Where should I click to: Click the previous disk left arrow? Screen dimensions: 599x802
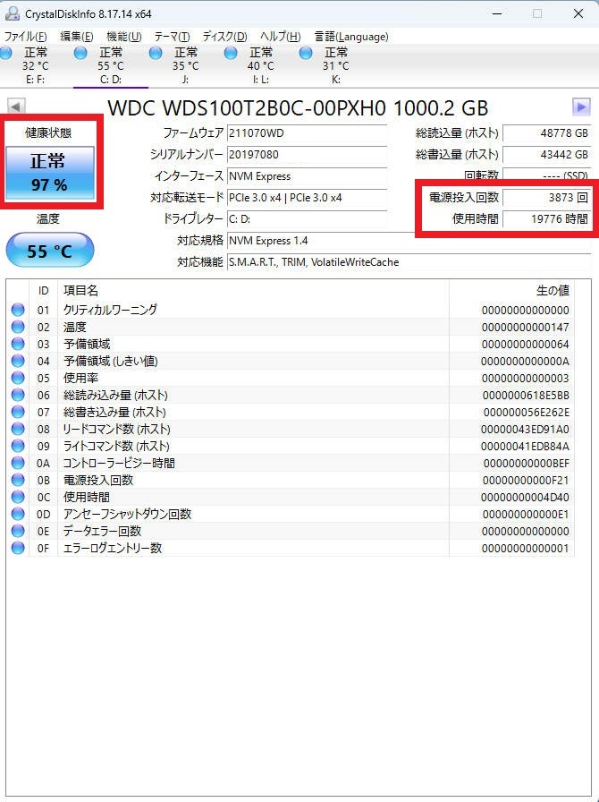coord(16,107)
